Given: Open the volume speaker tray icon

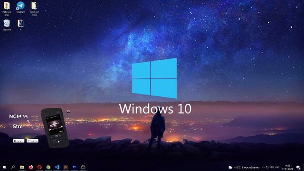Looking at the screenshot, I should [x=272, y=167].
